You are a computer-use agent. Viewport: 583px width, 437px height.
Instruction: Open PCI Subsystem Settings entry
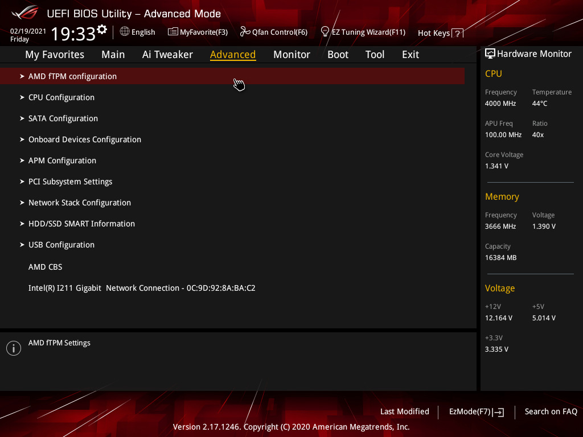click(x=70, y=182)
